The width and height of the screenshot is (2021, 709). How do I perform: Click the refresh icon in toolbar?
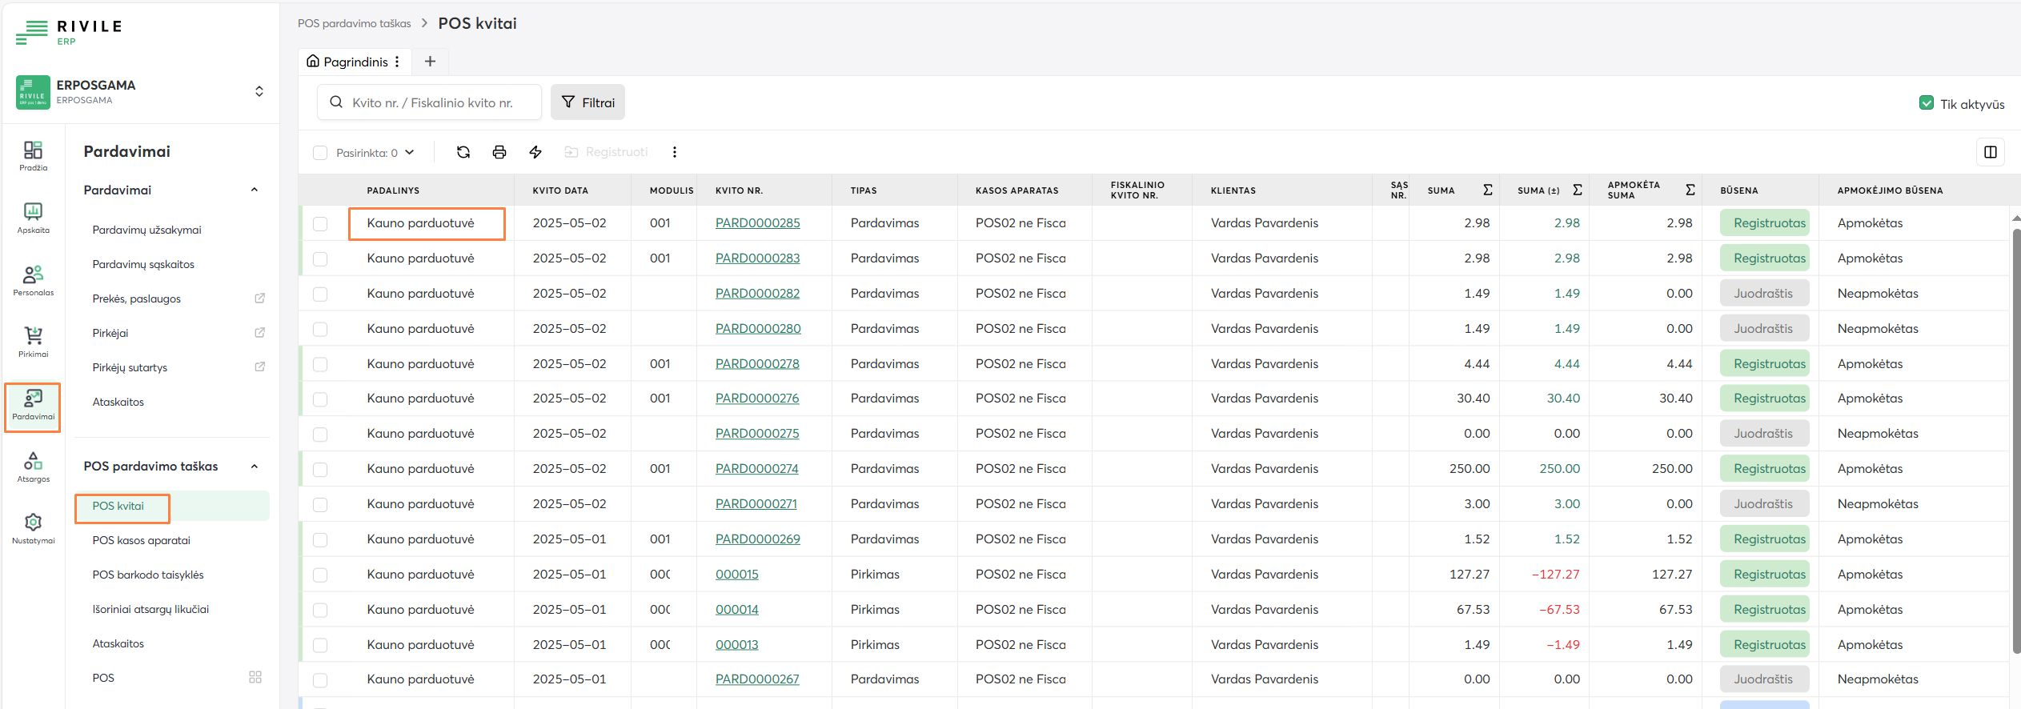(463, 152)
